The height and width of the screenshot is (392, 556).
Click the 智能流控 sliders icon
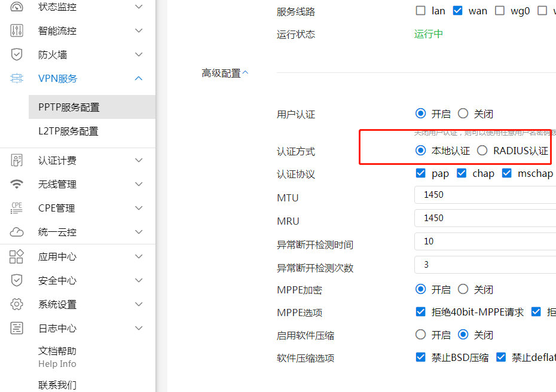tap(17, 30)
